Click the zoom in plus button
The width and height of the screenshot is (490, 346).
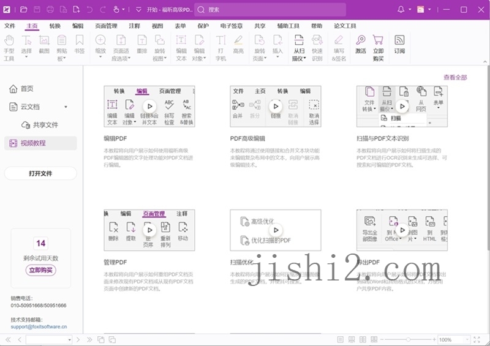(x=434, y=339)
